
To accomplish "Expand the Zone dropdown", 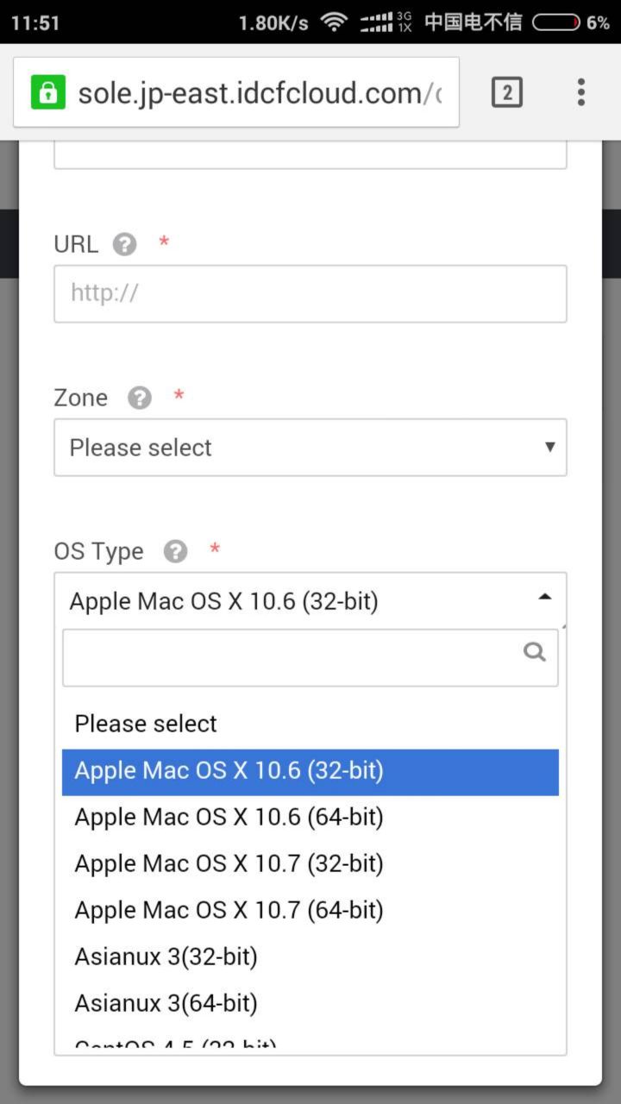I will tap(310, 447).
